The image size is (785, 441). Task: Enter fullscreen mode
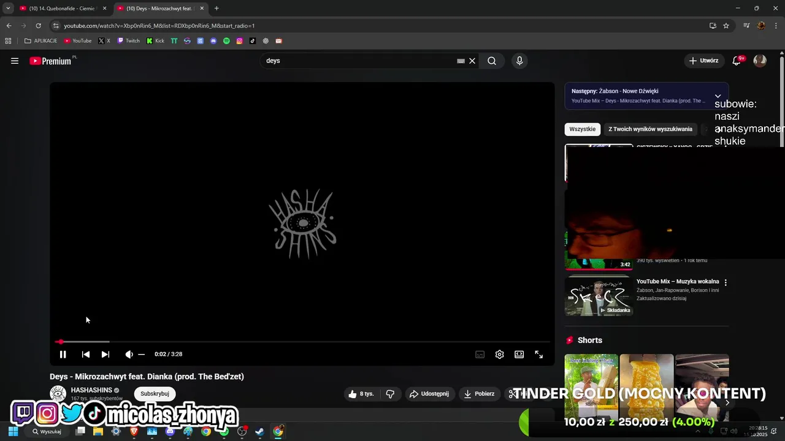(x=539, y=354)
